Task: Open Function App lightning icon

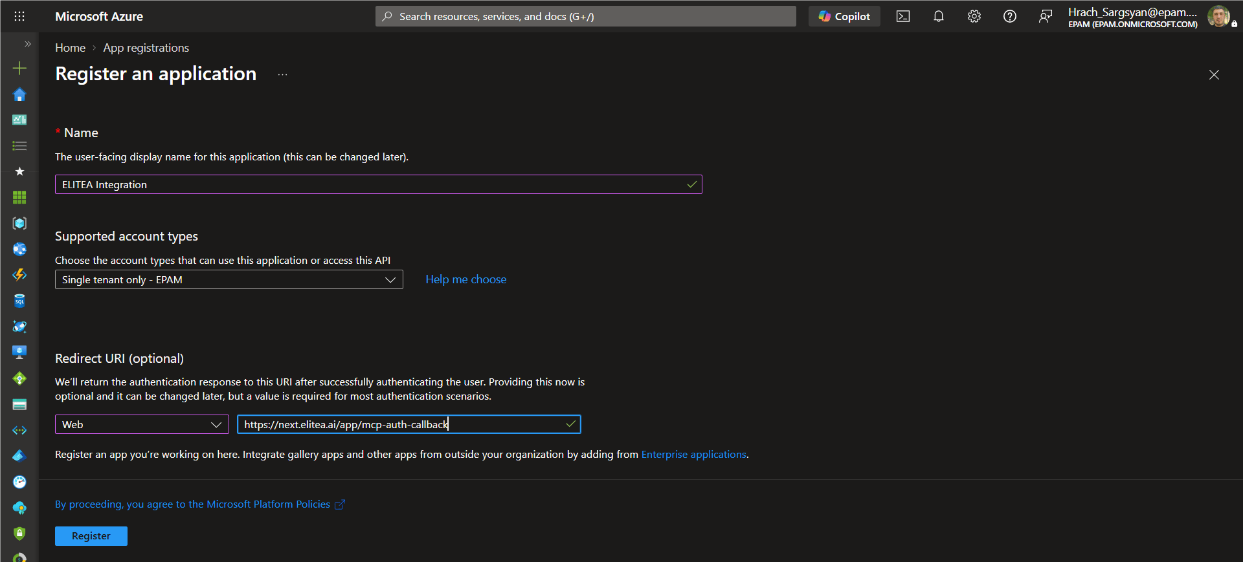Action: click(19, 275)
